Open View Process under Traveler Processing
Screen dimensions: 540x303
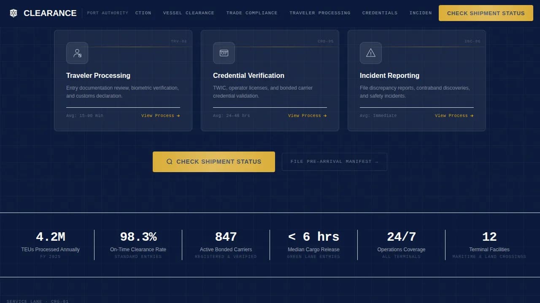158,115
